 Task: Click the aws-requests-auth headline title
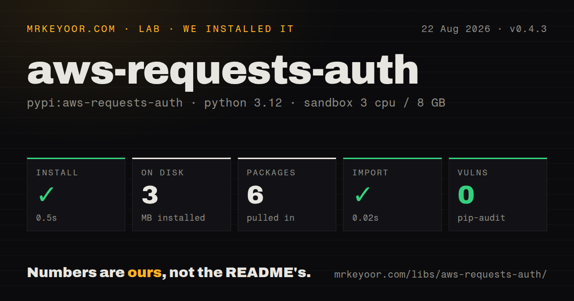(x=223, y=72)
